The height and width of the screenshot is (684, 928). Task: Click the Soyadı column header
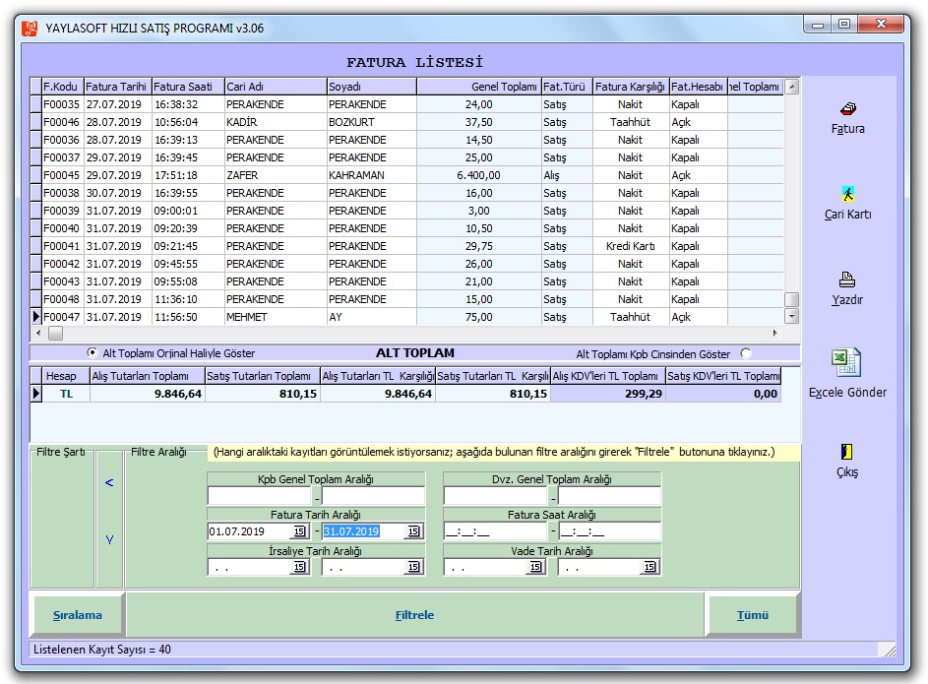click(371, 87)
